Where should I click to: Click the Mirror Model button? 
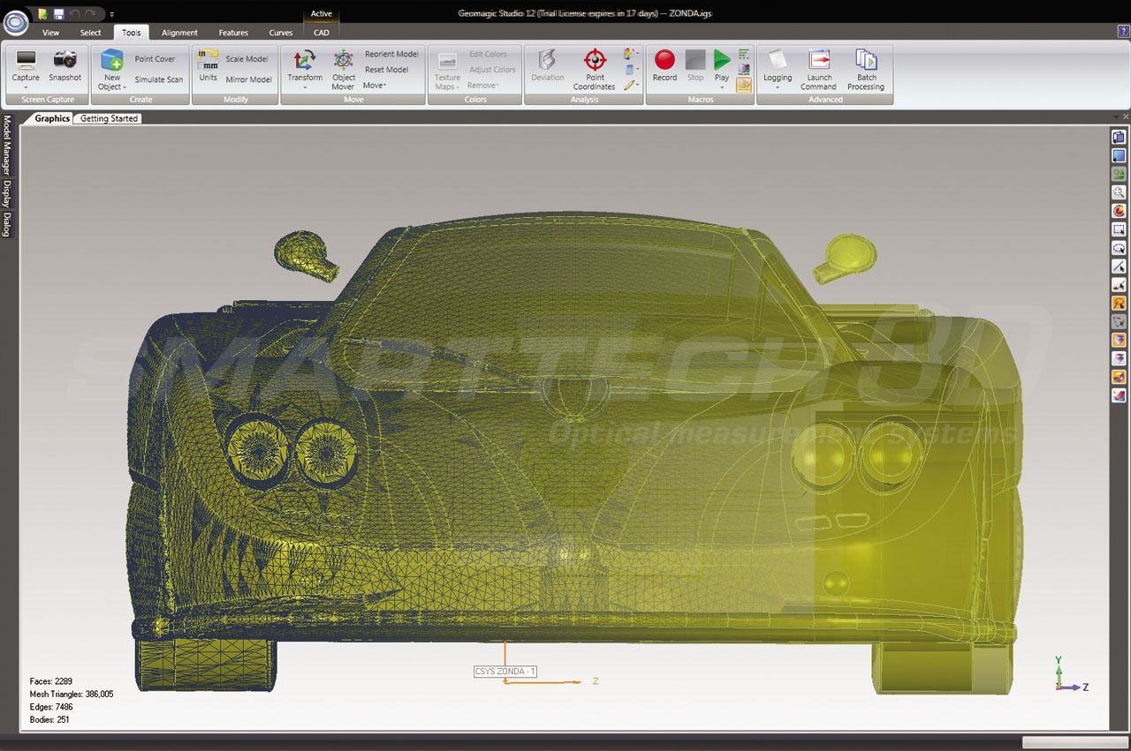coord(248,79)
